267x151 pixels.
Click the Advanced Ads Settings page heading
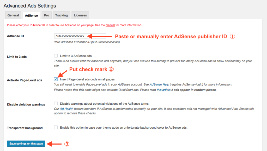pos(30,5)
